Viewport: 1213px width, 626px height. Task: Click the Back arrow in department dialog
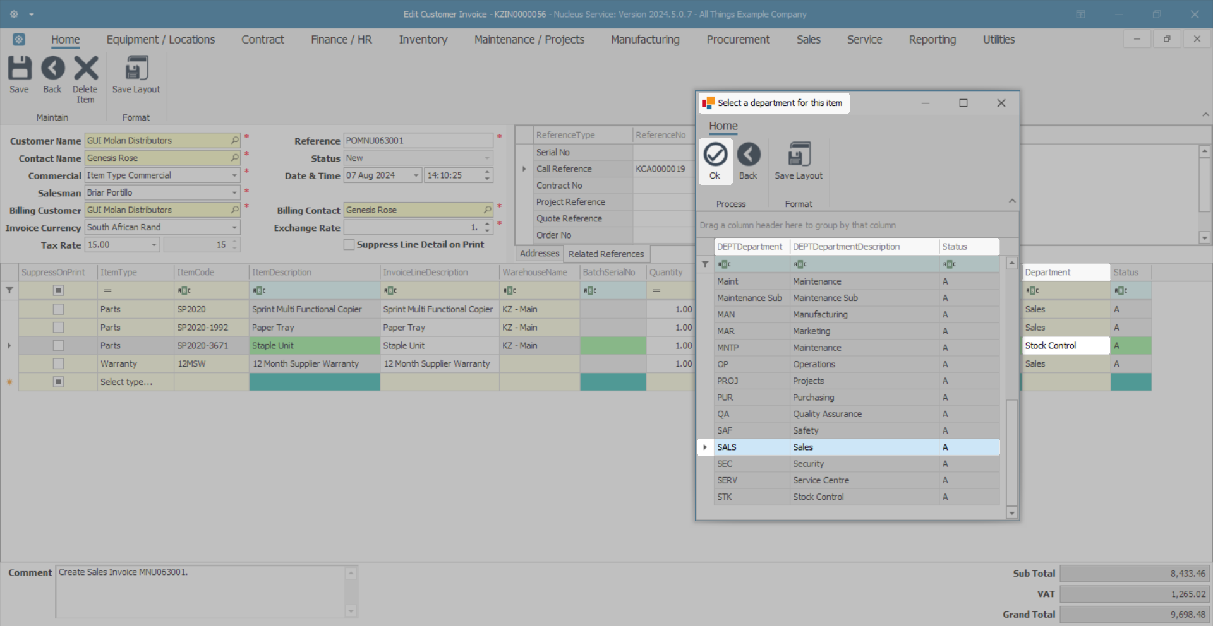(748, 155)
